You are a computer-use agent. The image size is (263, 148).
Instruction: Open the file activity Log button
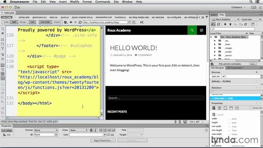coord(253,64)
